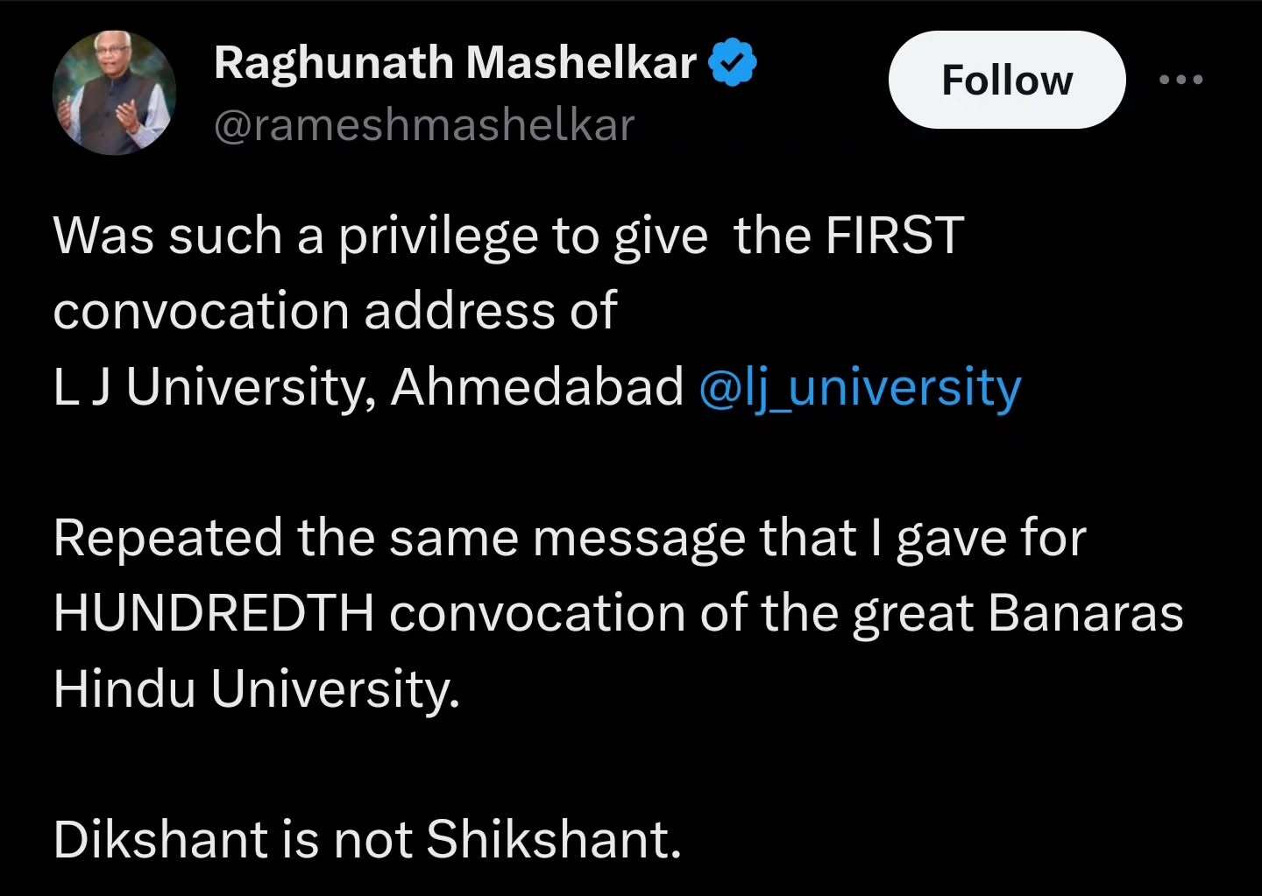The image size is (1262, 896).
Task: Click the "convocation address of" line
Action: pyautogui.click(x=335, y=311)
